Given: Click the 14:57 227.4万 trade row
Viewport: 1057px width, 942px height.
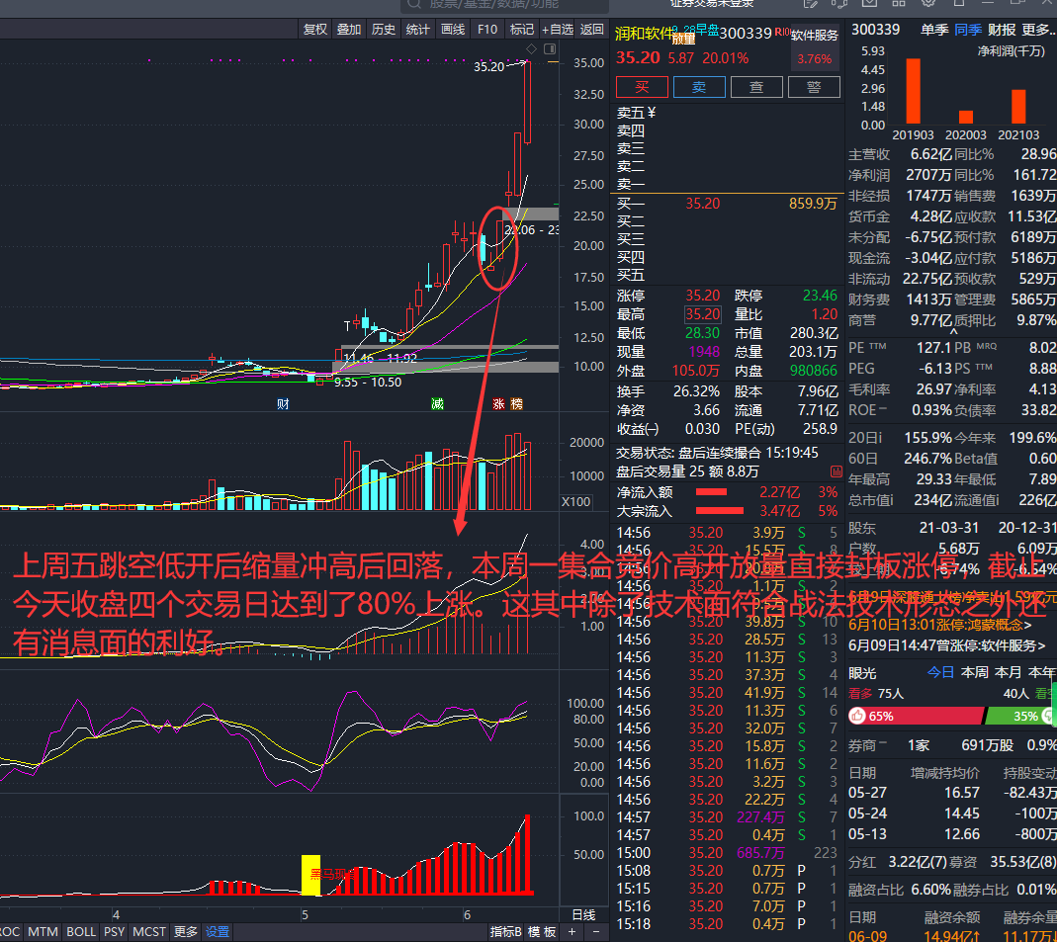Looking at the screenshot, I should [x=727, y=817].
